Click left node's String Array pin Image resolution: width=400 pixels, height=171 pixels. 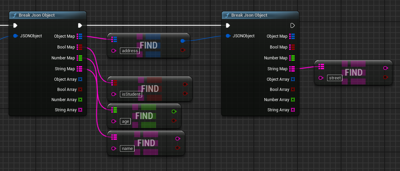point(80,110)
